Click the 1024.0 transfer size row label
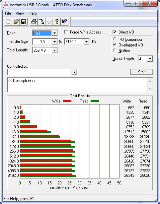 coord(13,161)
